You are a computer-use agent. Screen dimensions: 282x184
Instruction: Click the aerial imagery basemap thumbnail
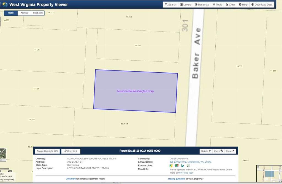point(3,154)
